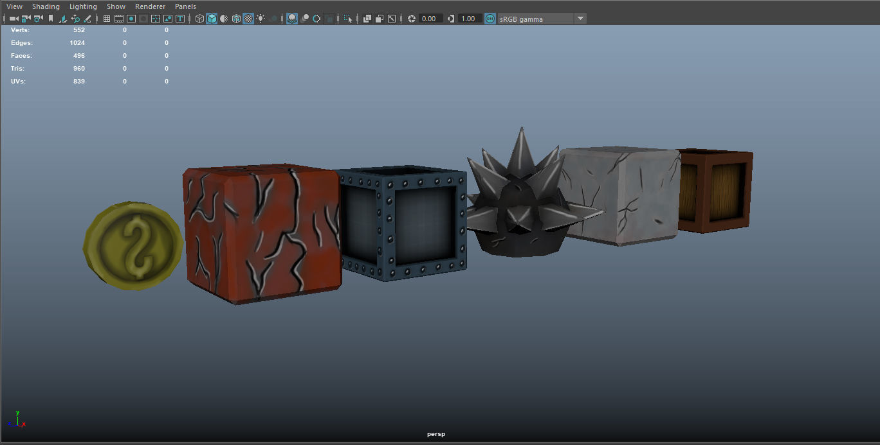Screen dimensions: 880x445
Task: Toggle the Lock Camera icon
Action: tap(26, 19)
